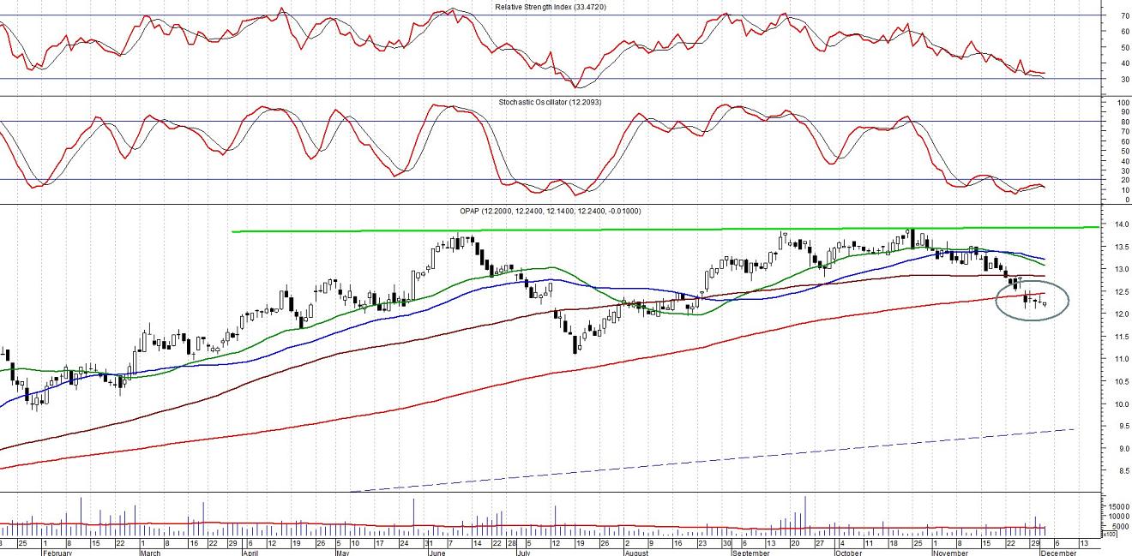This screenshot has height=556, width=1132.
Task: Click the lowest candlestick in mid-July
Action: coord(574,344)
